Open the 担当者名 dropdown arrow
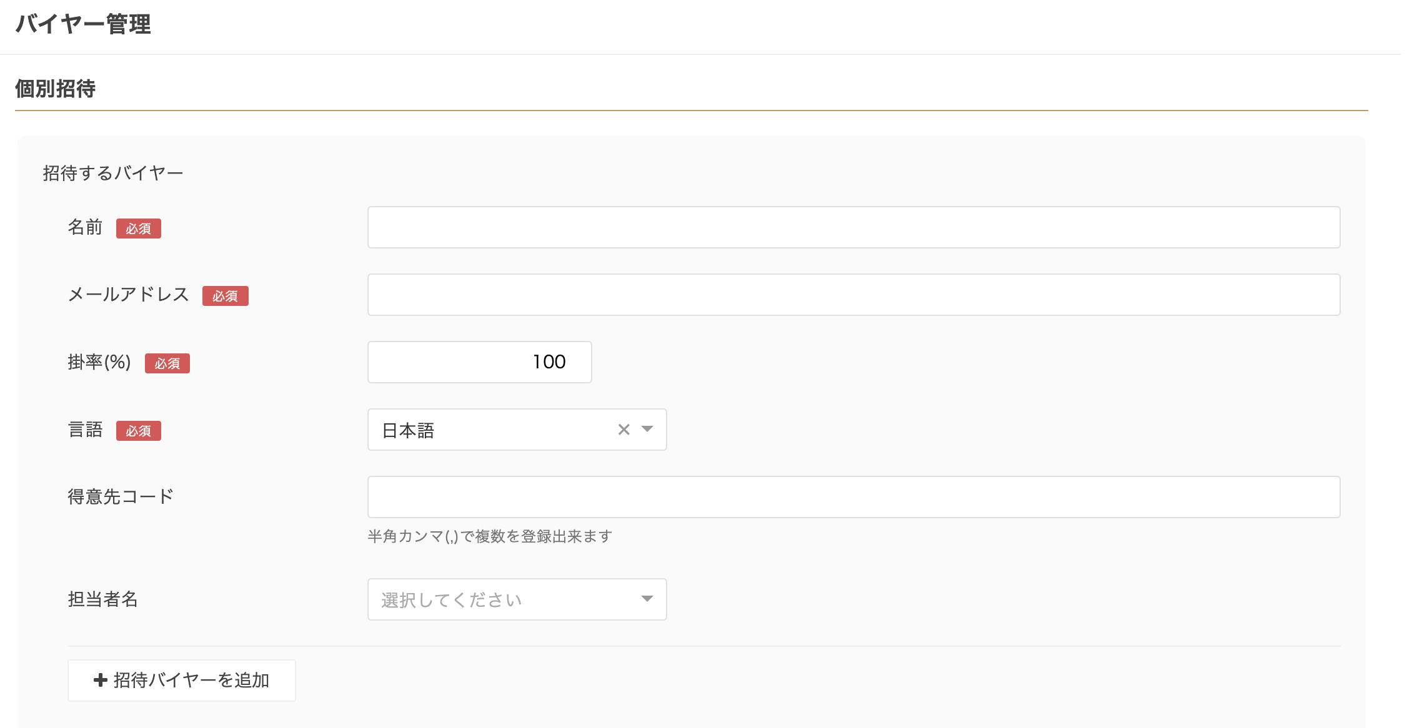This screenshot has width=1412, height=728. coord(647,599)
